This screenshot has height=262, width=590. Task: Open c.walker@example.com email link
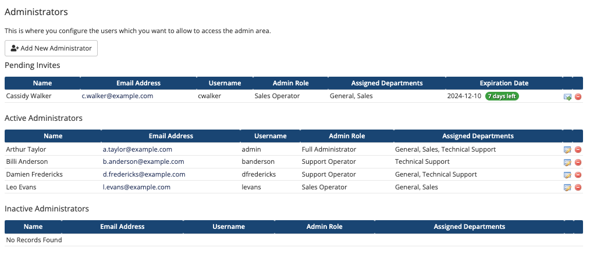pyautogui.click(x=118, y=96)
